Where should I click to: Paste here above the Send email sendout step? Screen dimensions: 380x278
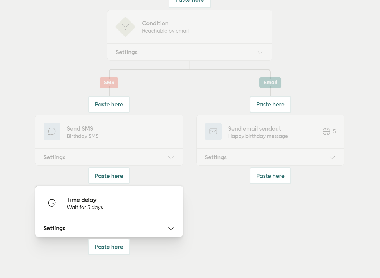[270, 105]
